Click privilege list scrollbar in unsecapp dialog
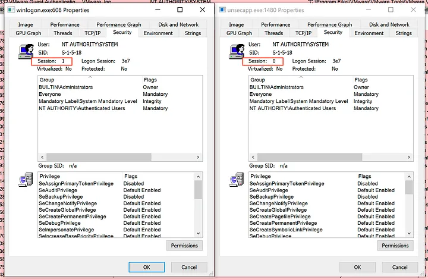Viewport: 428px width, 279px height. click(x=409, y=208)
